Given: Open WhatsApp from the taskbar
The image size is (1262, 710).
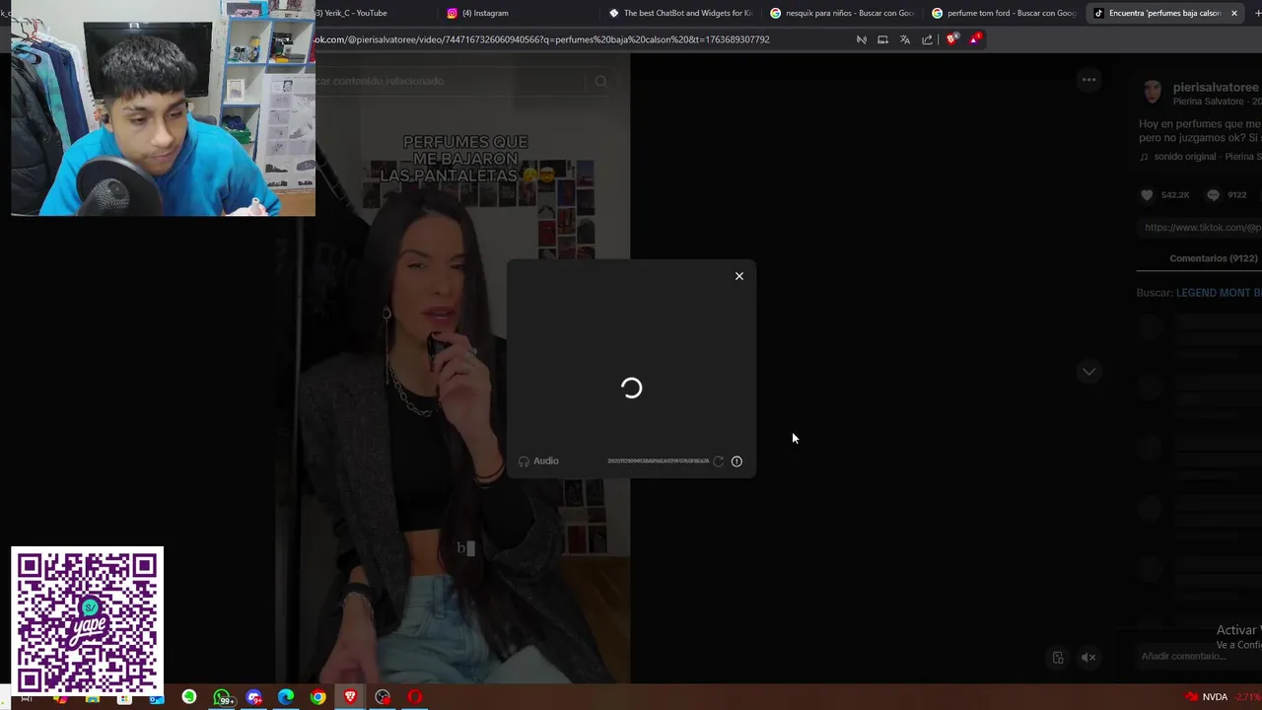Looking at the screenshot, I should (222, 697).
